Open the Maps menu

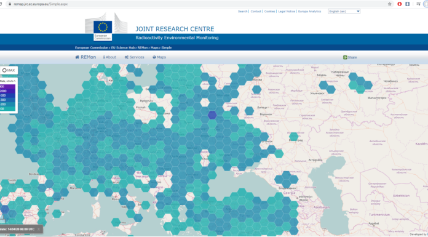159,57
